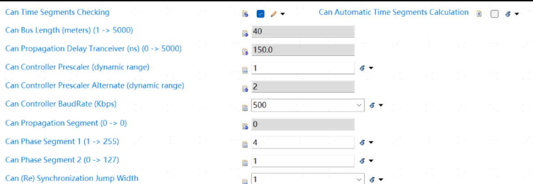Click the Can Phase Segment 2 parameter icon
This screenshot has width=533, height=184.
coord(245,164)
